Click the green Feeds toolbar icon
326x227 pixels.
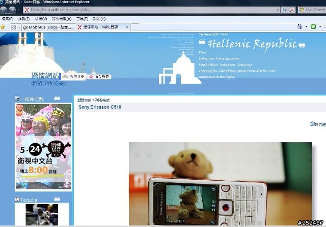[313, 26]
